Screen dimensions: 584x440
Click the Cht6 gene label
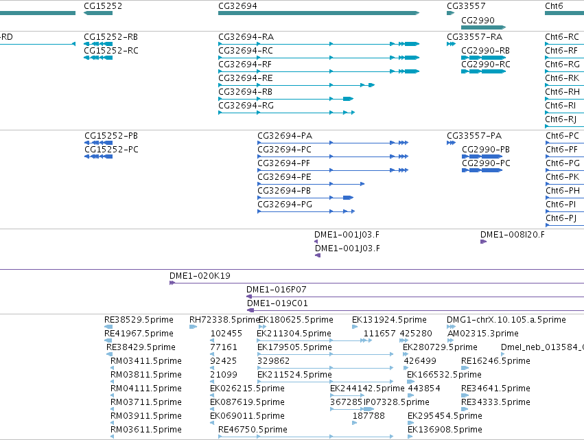coord(554,6)
